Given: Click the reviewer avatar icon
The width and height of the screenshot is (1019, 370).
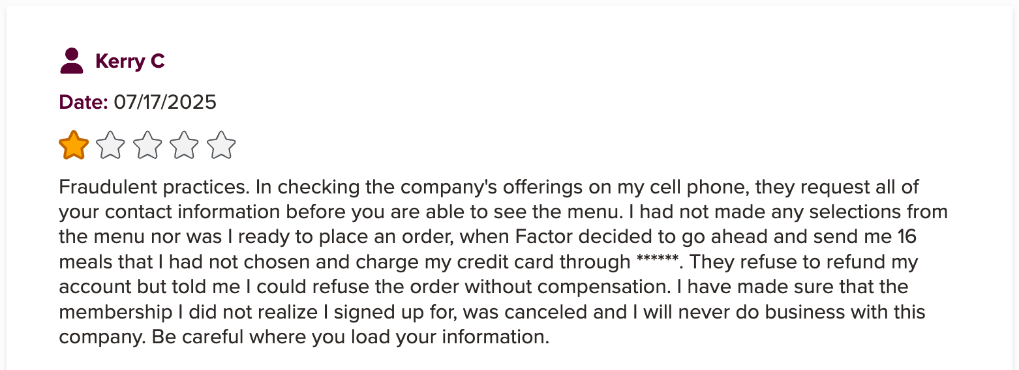Looking at the screenshot, I should click(71, 61).
